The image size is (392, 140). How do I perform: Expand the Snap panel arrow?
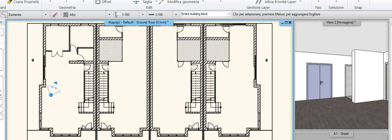click(x=358, y=1)
